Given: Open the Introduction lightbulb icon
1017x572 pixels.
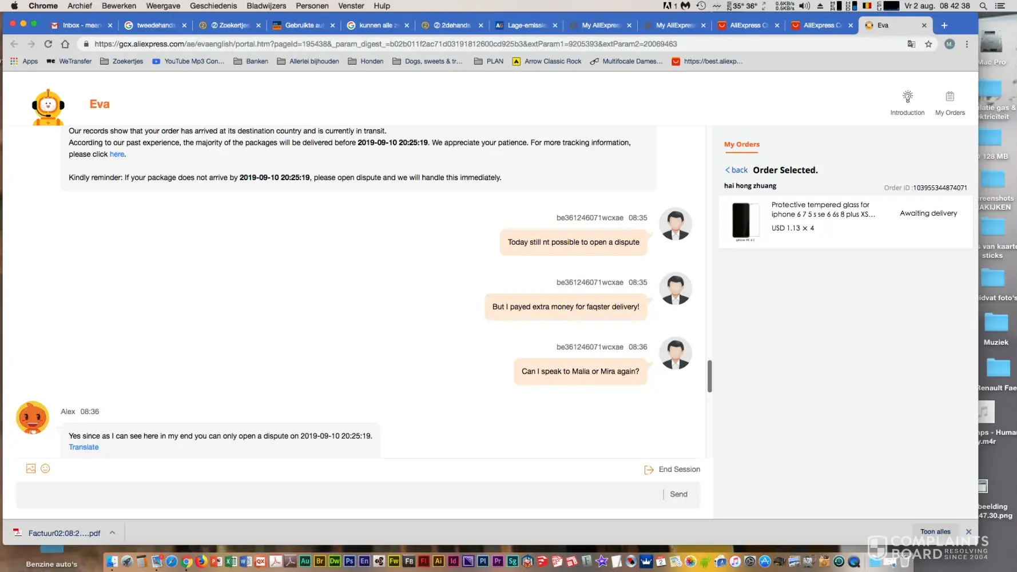Looking at the screenshot, I should tap(907, 97).
